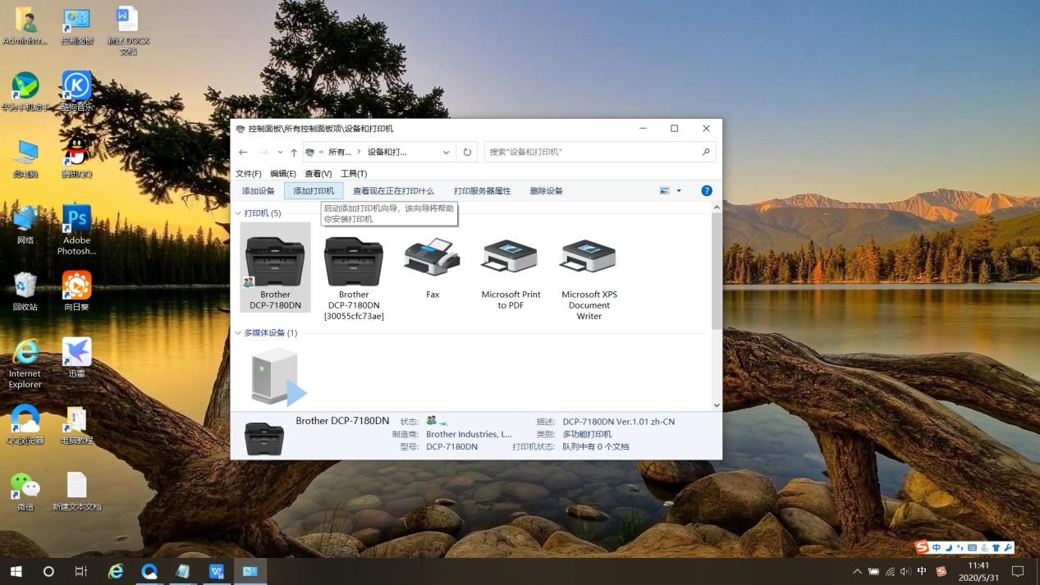Viewport: 1040px width, 585px height.
Task: Open the Internet Explorer taskbar icon
Action: click(116, 571)
